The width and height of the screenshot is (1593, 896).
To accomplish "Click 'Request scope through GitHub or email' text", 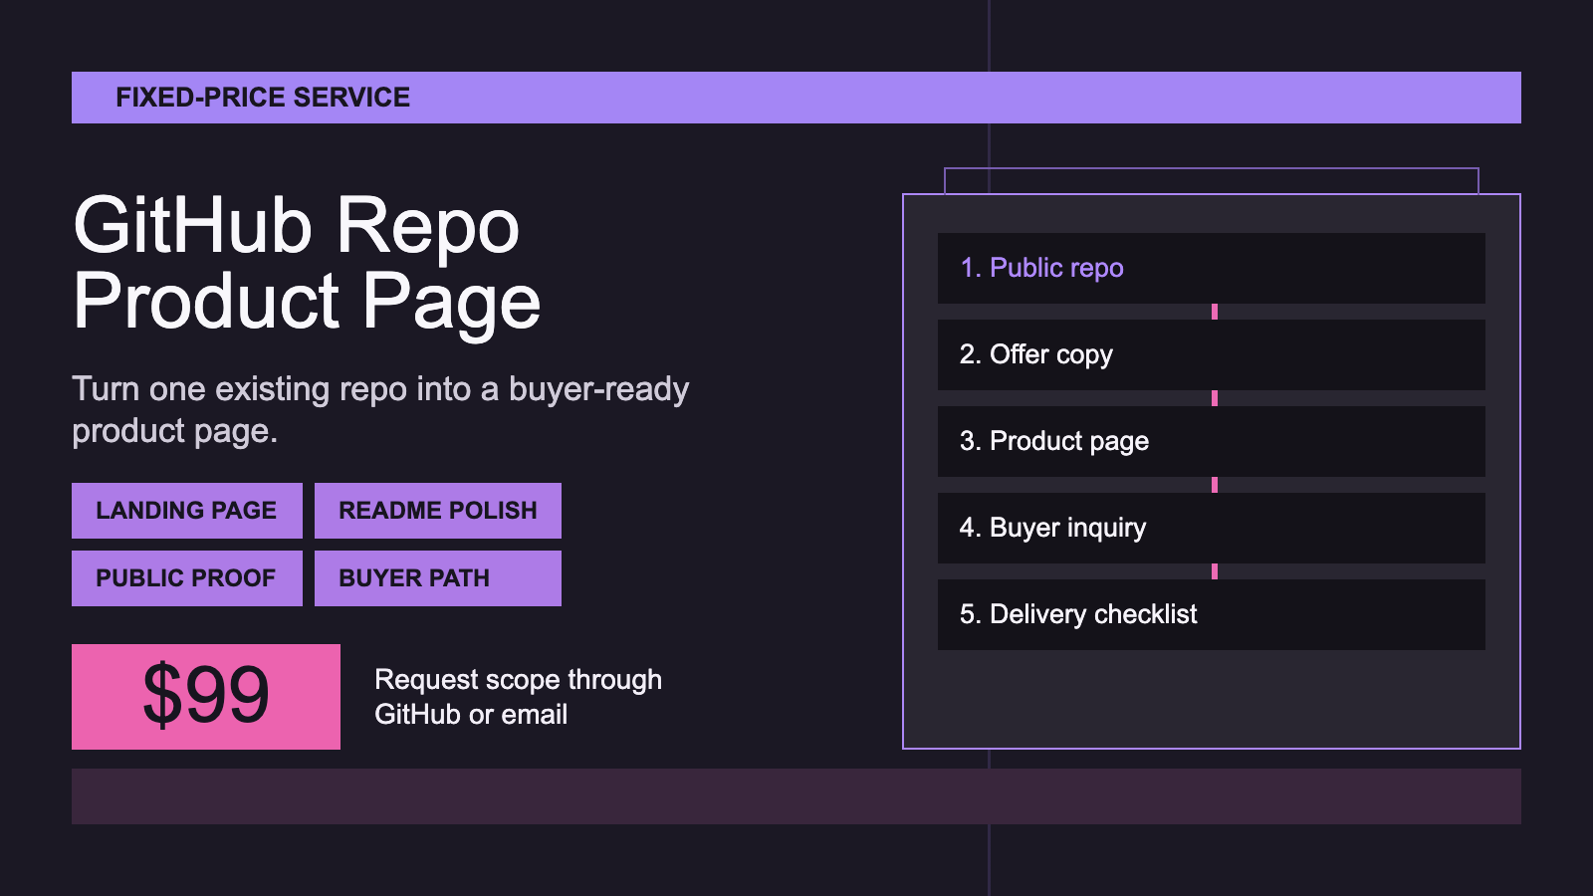I will pyautogui.click(x=518, y=697).
